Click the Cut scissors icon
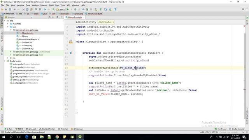 click(23, 9)
